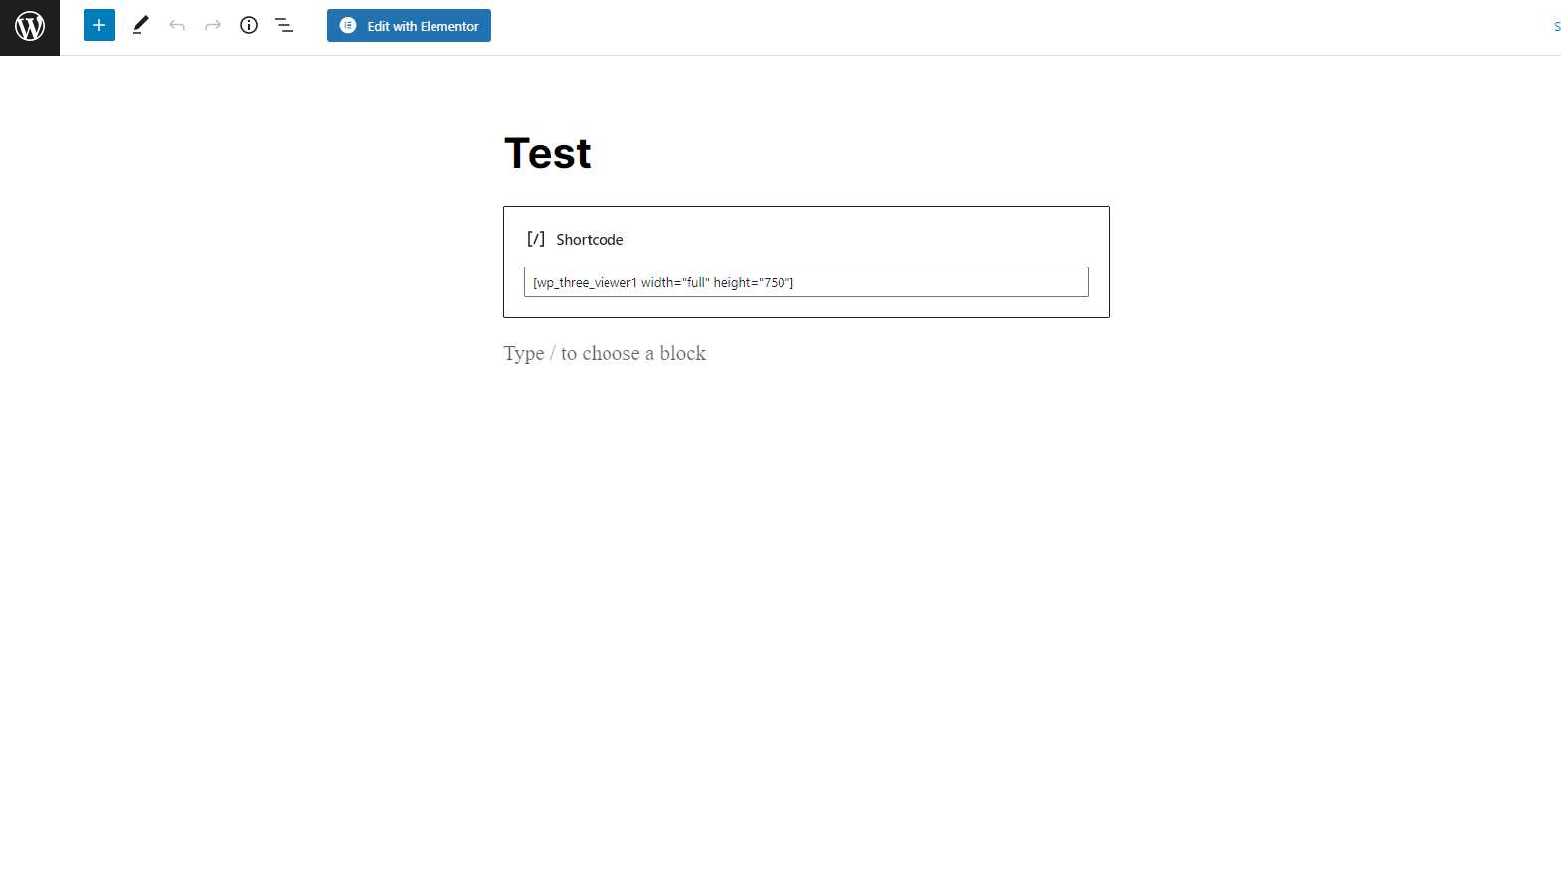Click the Shortcode block label
1561x889 pixels.
coord(590,240)
